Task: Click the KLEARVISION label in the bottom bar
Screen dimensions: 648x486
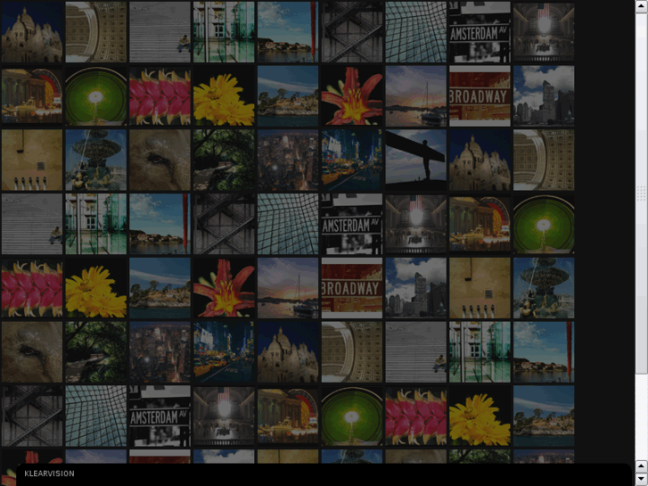Action: [49, 474]
